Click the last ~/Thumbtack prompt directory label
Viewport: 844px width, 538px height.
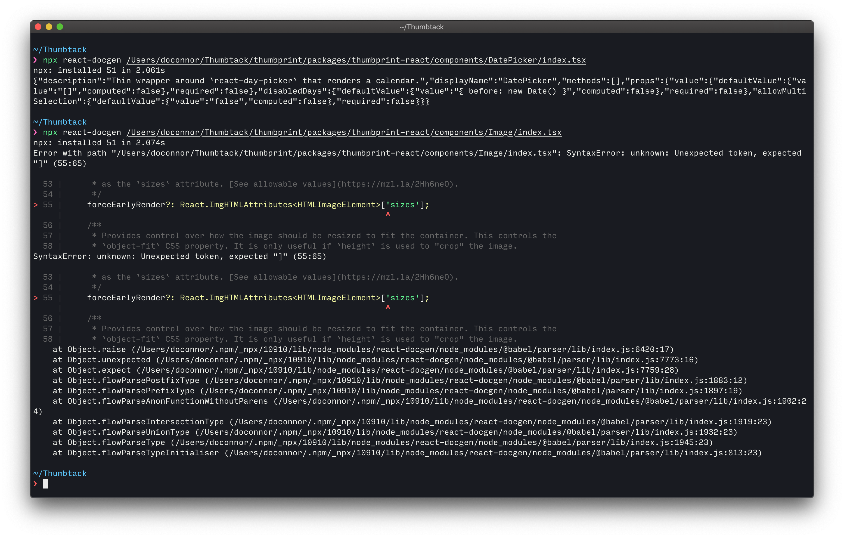click(60, 474)
